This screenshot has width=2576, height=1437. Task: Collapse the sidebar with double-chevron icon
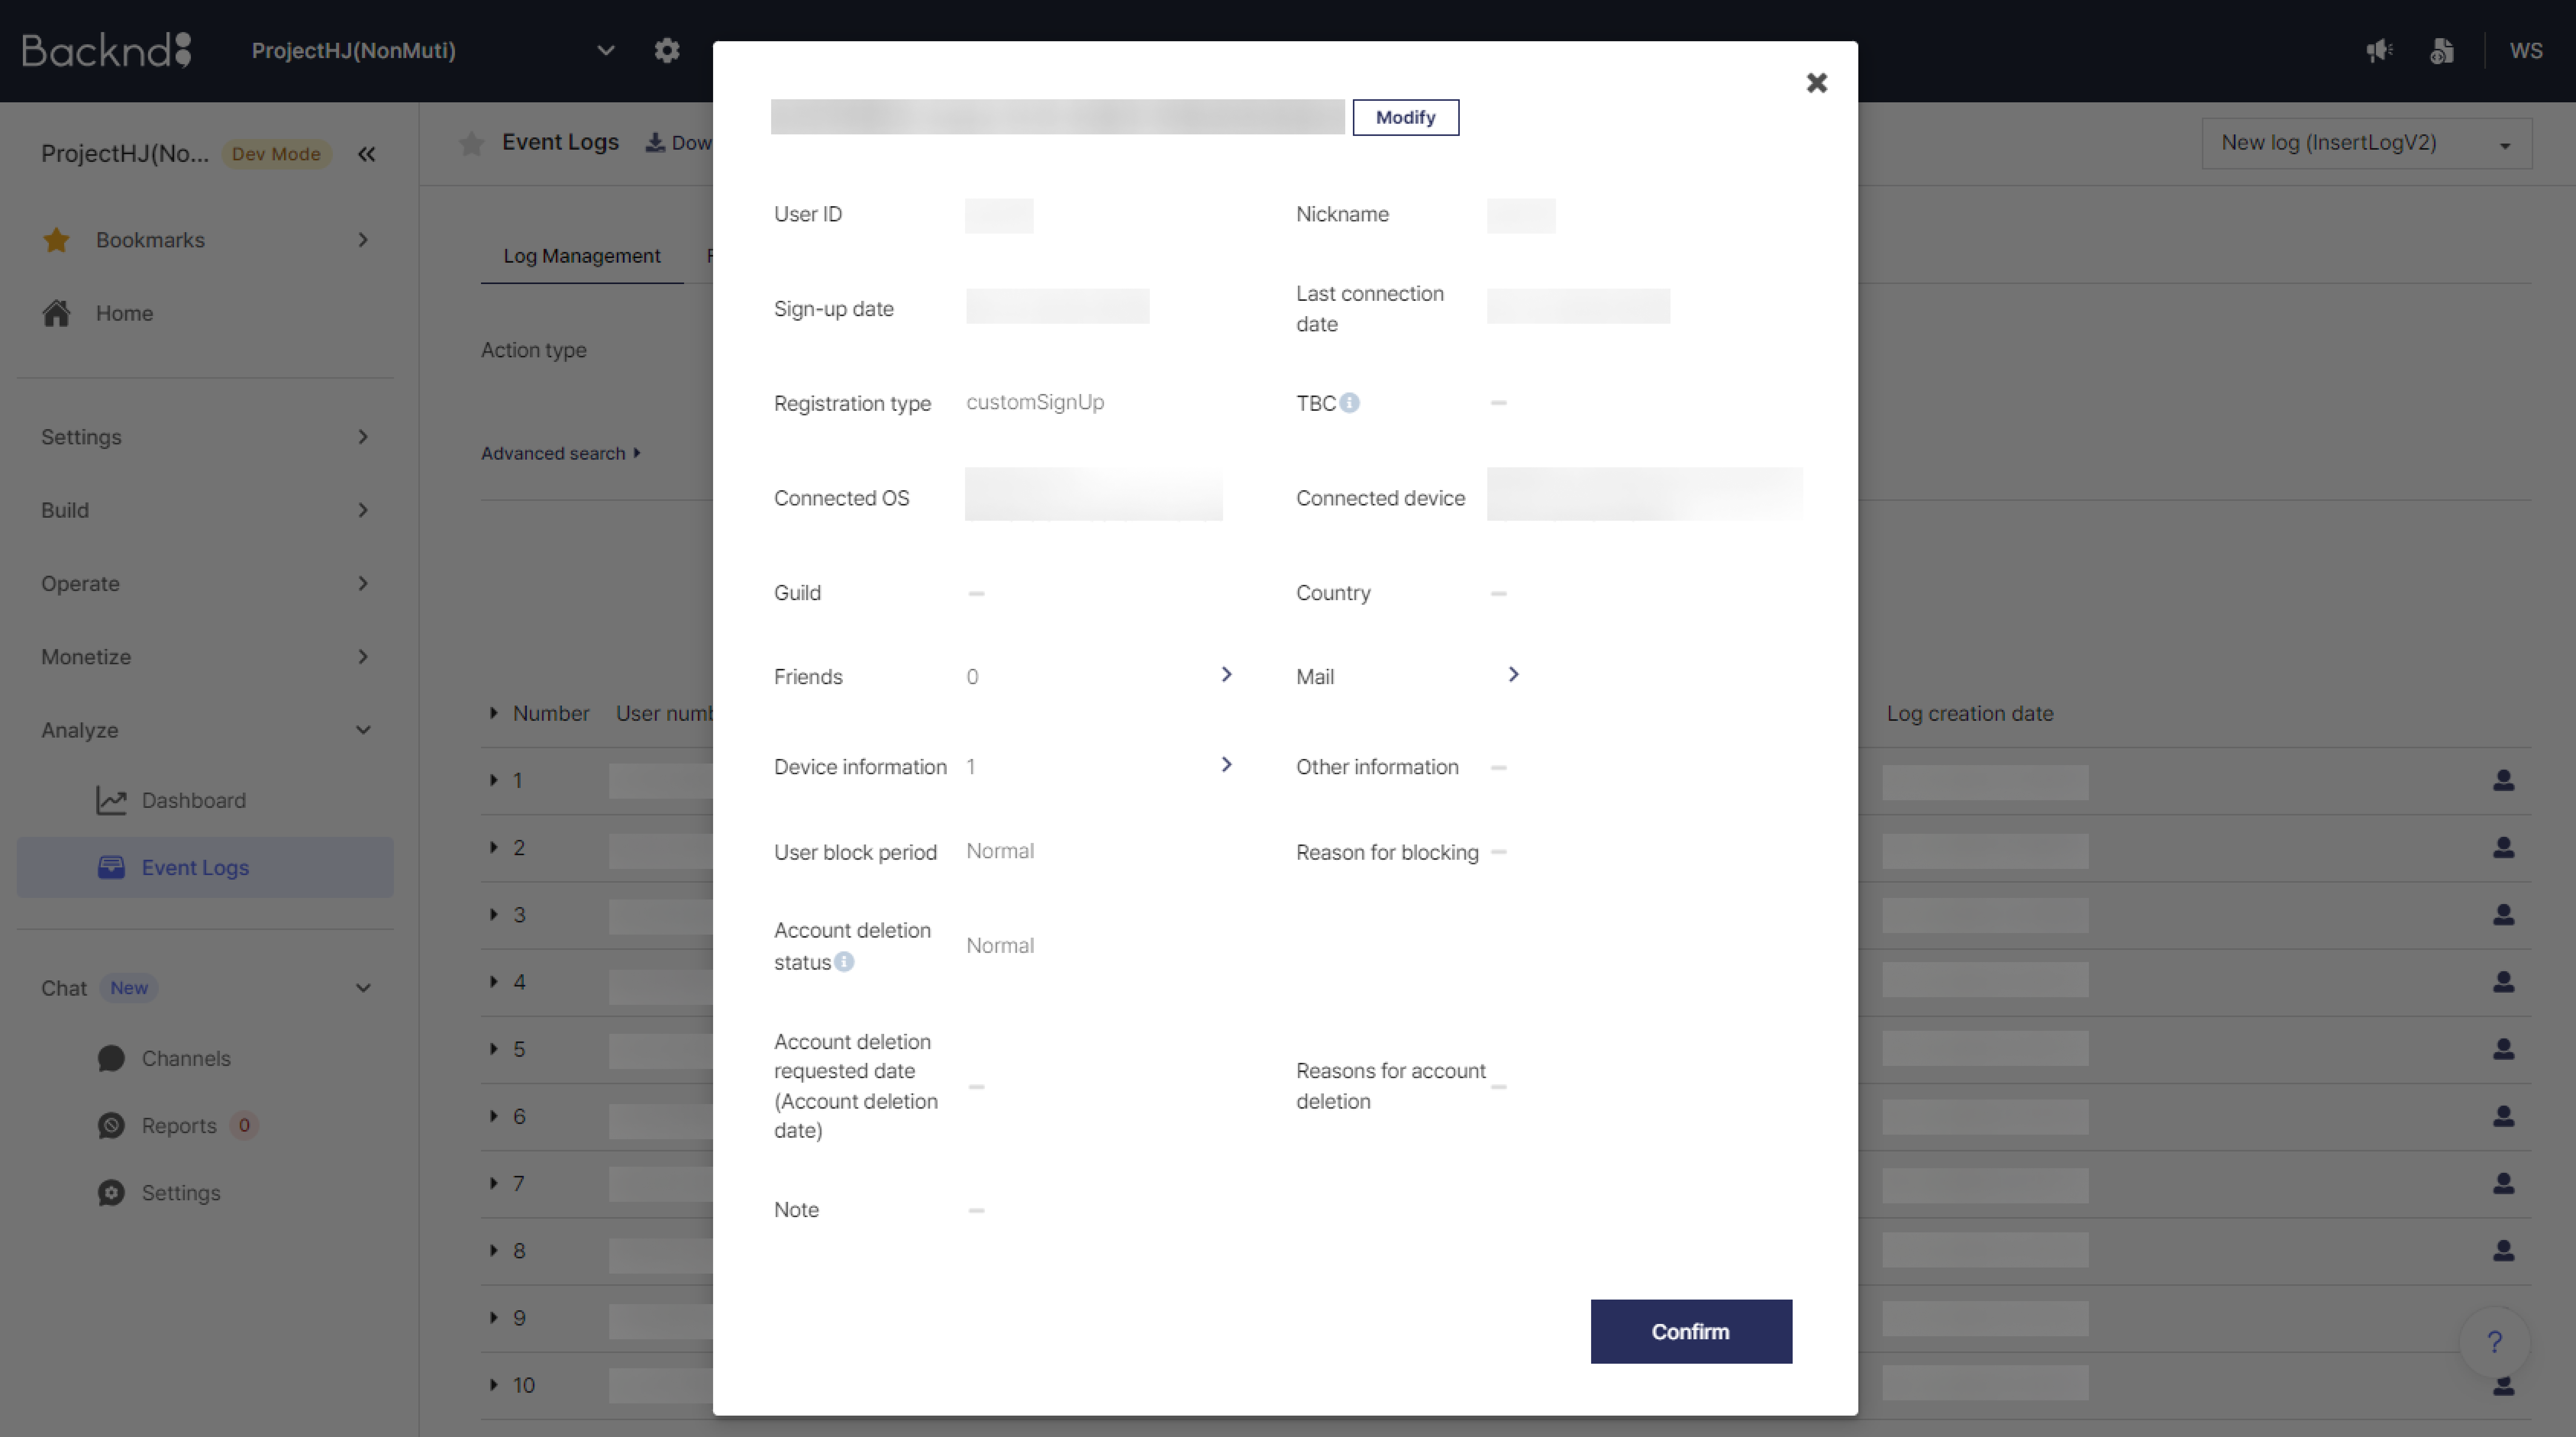pos(367,154)
